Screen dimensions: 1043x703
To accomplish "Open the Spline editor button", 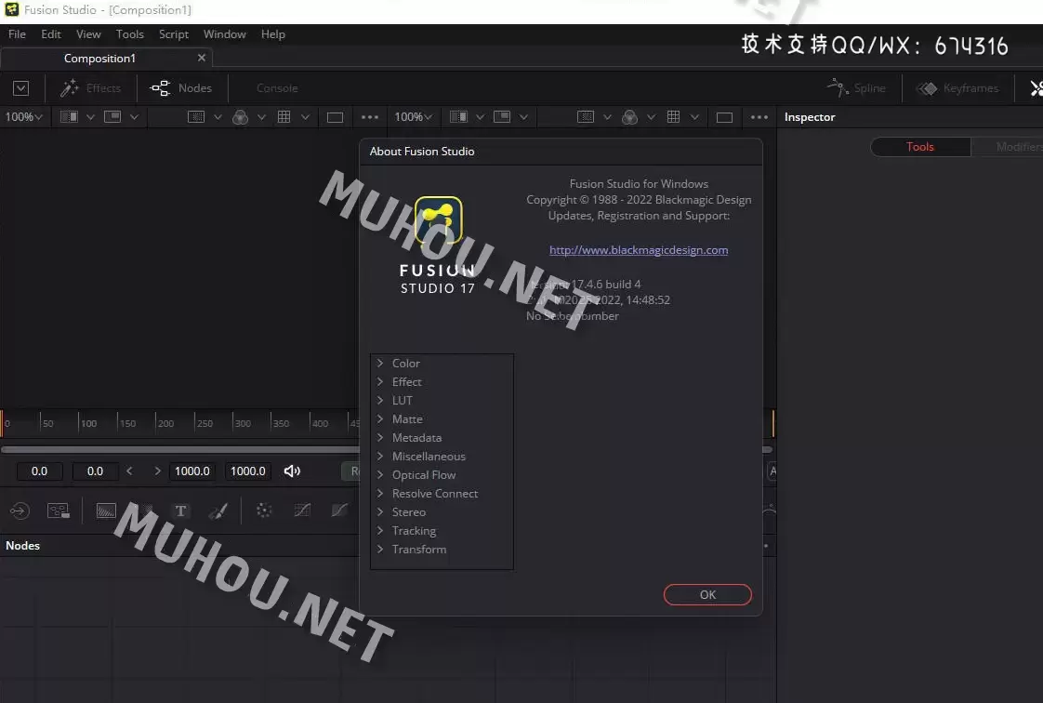I will coord(856,87).
